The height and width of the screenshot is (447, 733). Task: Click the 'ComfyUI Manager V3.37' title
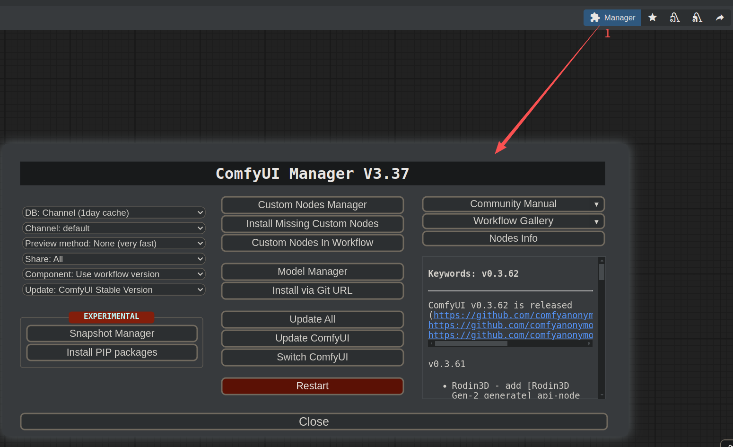point(313,174)
